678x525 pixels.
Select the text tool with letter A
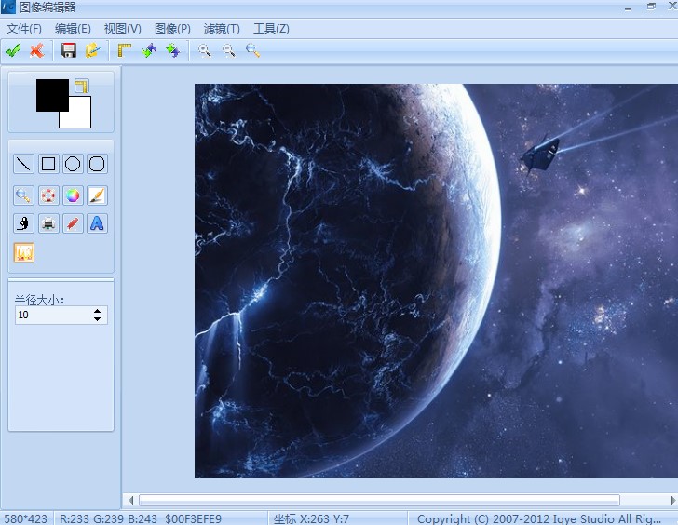(x=97, y=223)
